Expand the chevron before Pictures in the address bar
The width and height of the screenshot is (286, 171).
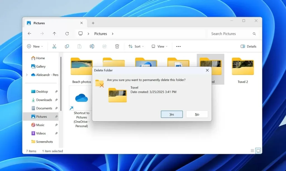[x=88, y=34]
